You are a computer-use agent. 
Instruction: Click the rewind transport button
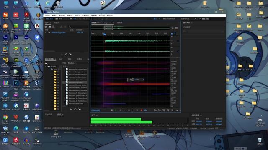pos(129,110)
